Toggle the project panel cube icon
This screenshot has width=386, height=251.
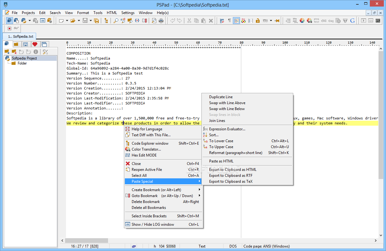[x=9, y=21]
